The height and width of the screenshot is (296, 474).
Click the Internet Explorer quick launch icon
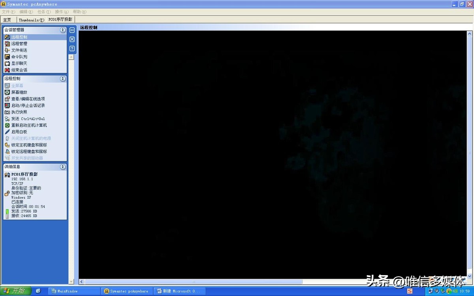(38, 291)
